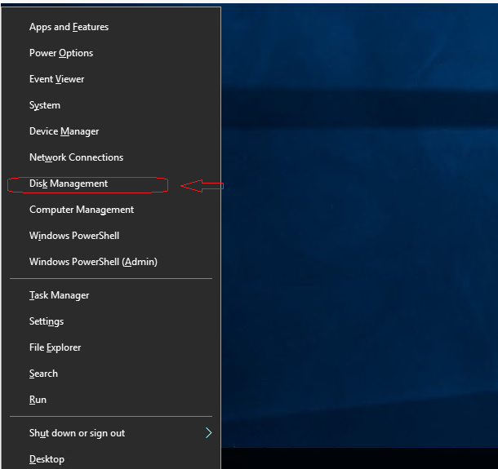Image resolution: width=498 pixels, height=469 pixels.
Task: Click Disk Management entry
Action: 111,184
